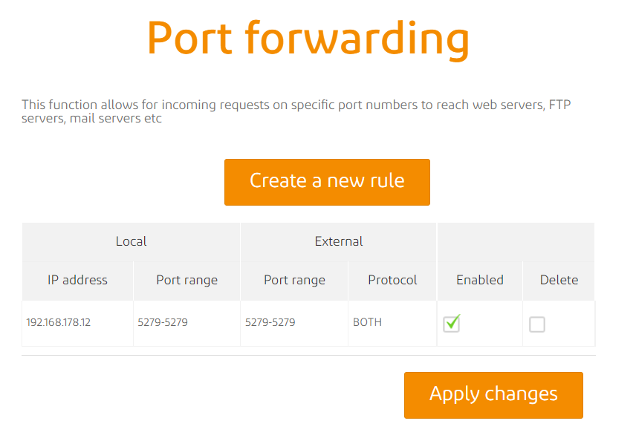The width and height of the screenshot is (636, 438).
Task: Click the function description paragraph text
Action: (x=296, y=111)
